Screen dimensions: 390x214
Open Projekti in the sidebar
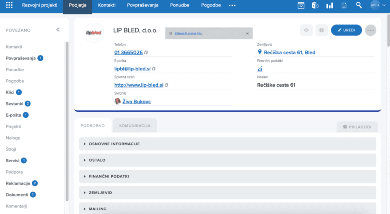click(13, 126)
